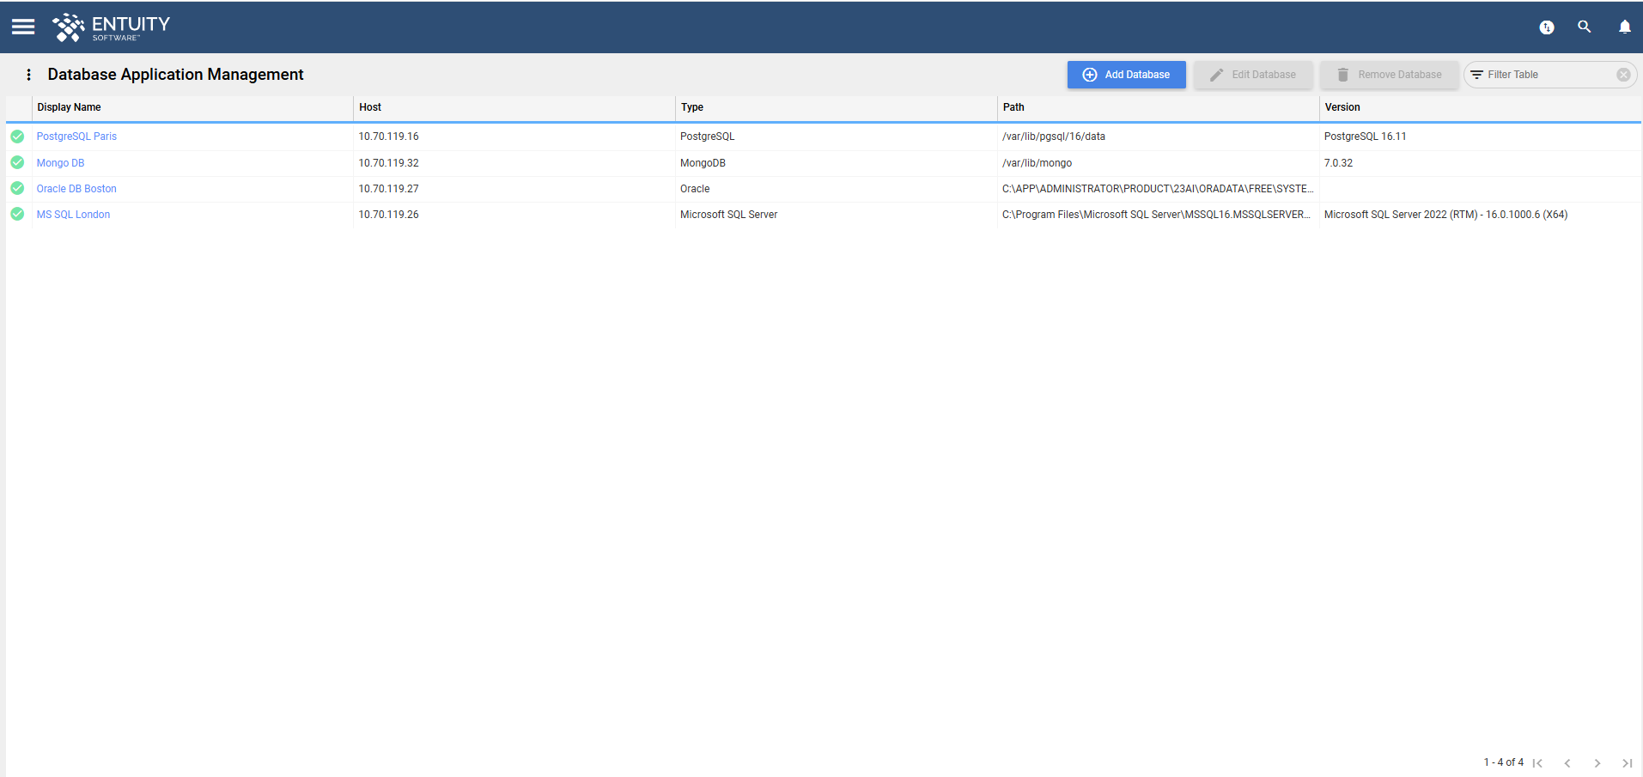1643x777 pixels.
Task: Click Add Database button
Action: pyautogui.click(x=1126, y=75)
